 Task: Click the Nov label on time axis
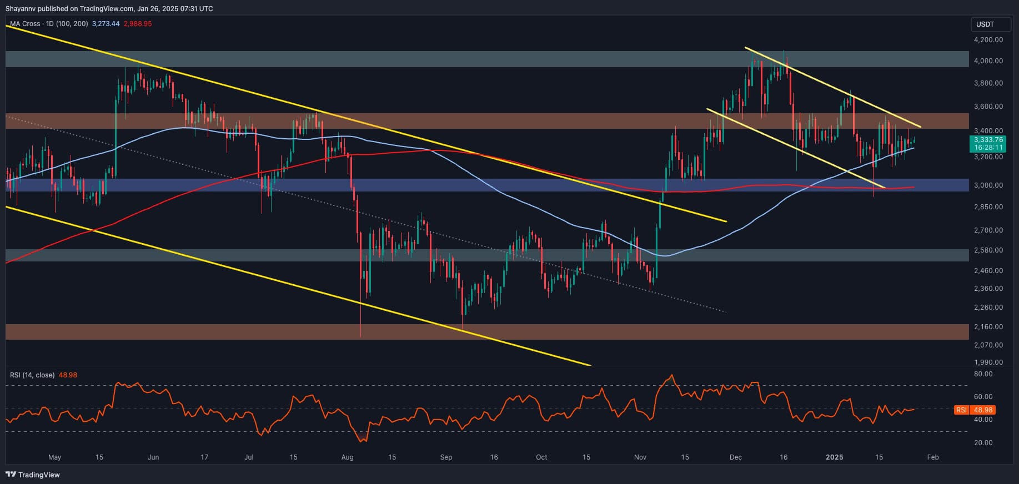tap(640, 457)
